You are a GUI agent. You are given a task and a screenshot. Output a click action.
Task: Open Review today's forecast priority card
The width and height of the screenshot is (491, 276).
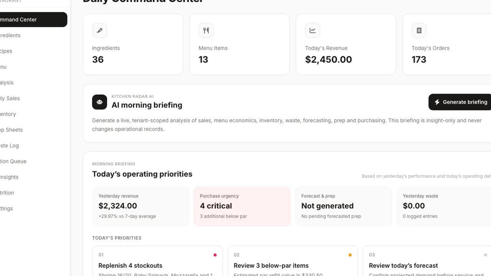tap(427, 261)
